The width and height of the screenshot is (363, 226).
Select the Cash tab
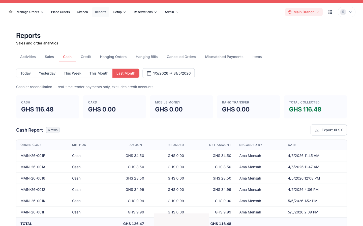point(67,57)
